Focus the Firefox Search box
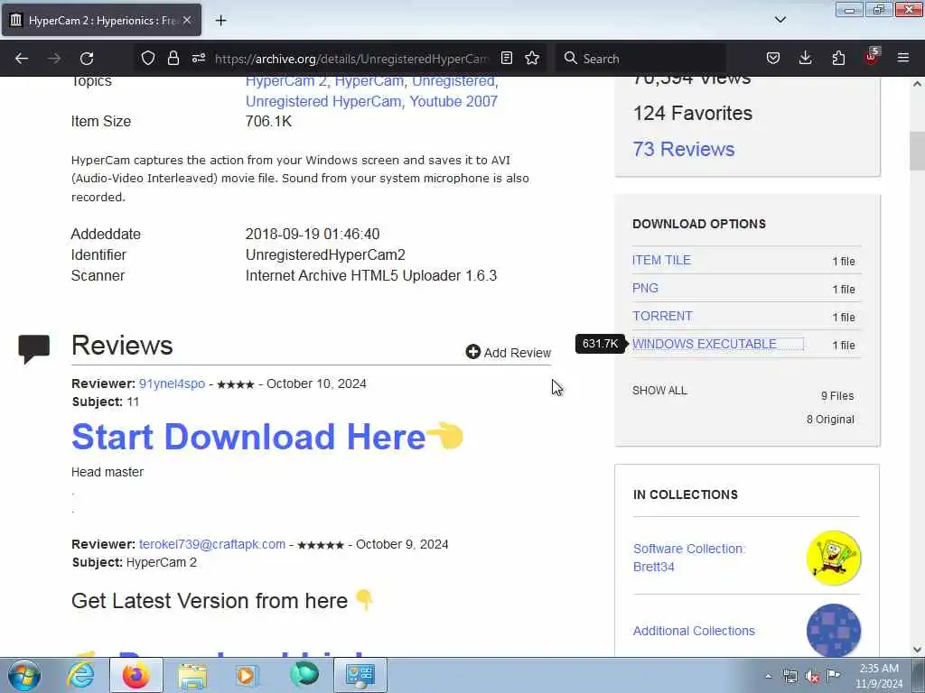This screenshot has height=693, width=925. 640,59
